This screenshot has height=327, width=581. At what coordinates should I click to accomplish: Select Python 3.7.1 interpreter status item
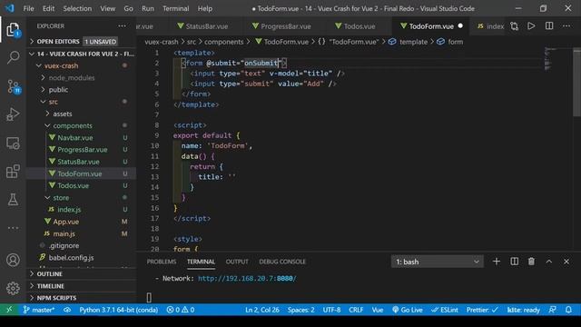point(119,310)
